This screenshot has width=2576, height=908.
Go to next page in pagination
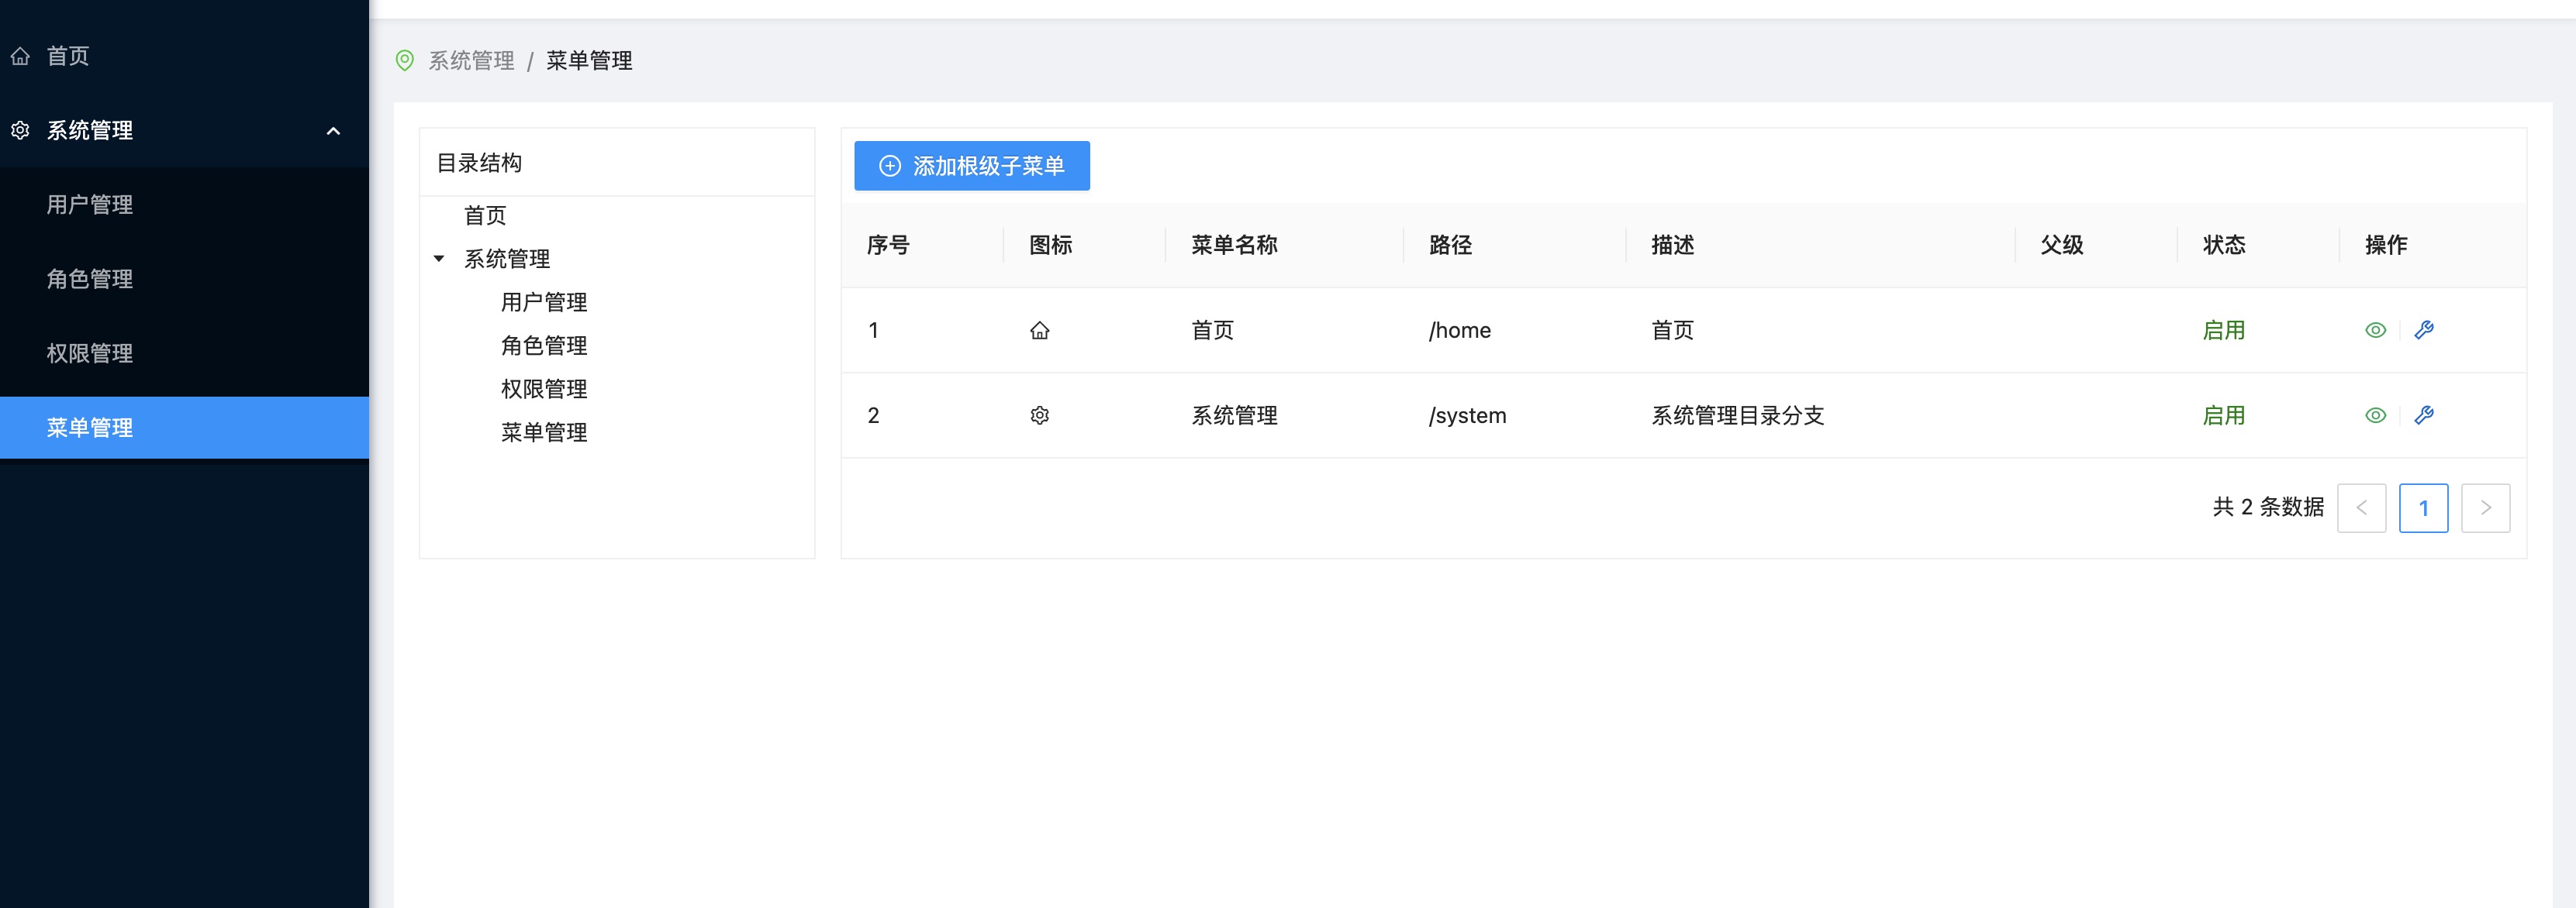(x=2486, y=508)
